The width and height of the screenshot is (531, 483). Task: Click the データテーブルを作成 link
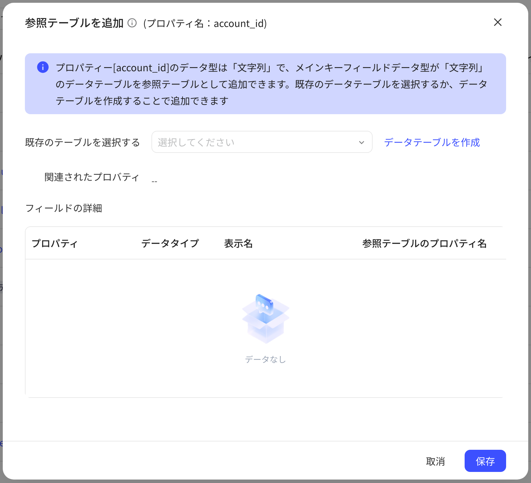point(432,142)
